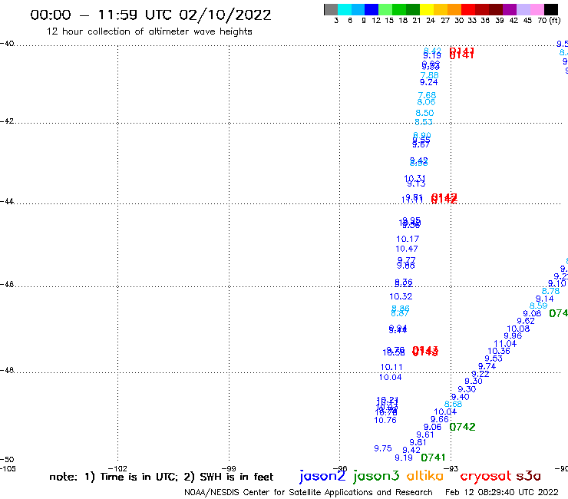Click the light green 15 ft swatch
The height and width of the screenshot is (499, 568).
[385, 9]
